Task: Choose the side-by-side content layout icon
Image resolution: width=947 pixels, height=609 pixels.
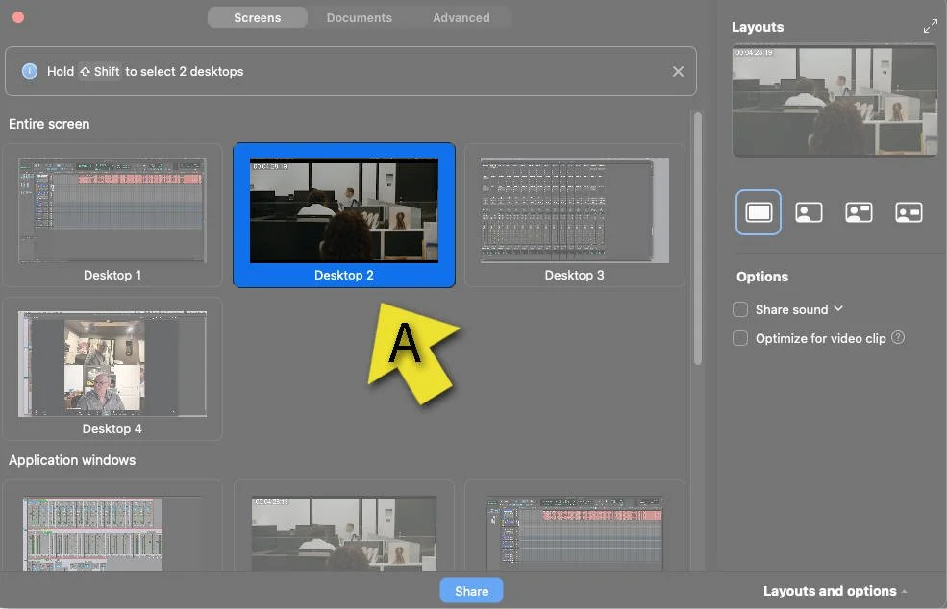Action: point(859,212)
